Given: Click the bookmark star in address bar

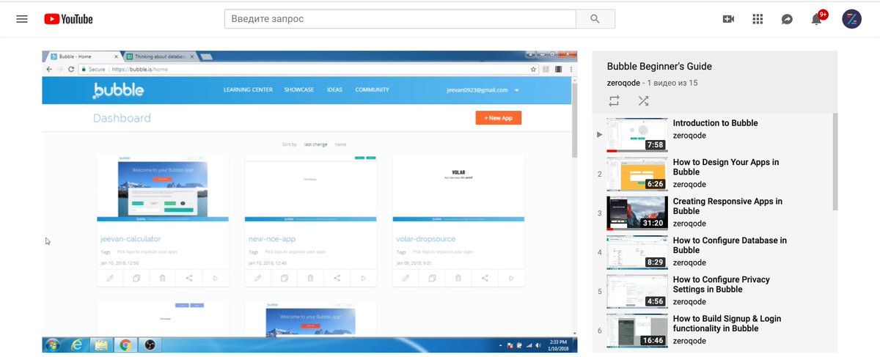Looking at the screenshot, I should (533, 69).
